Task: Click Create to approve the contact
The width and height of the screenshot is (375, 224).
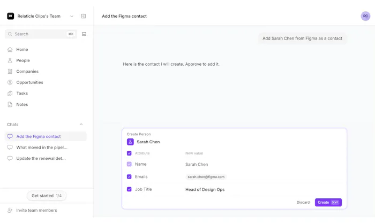Action: click(328, 202)
